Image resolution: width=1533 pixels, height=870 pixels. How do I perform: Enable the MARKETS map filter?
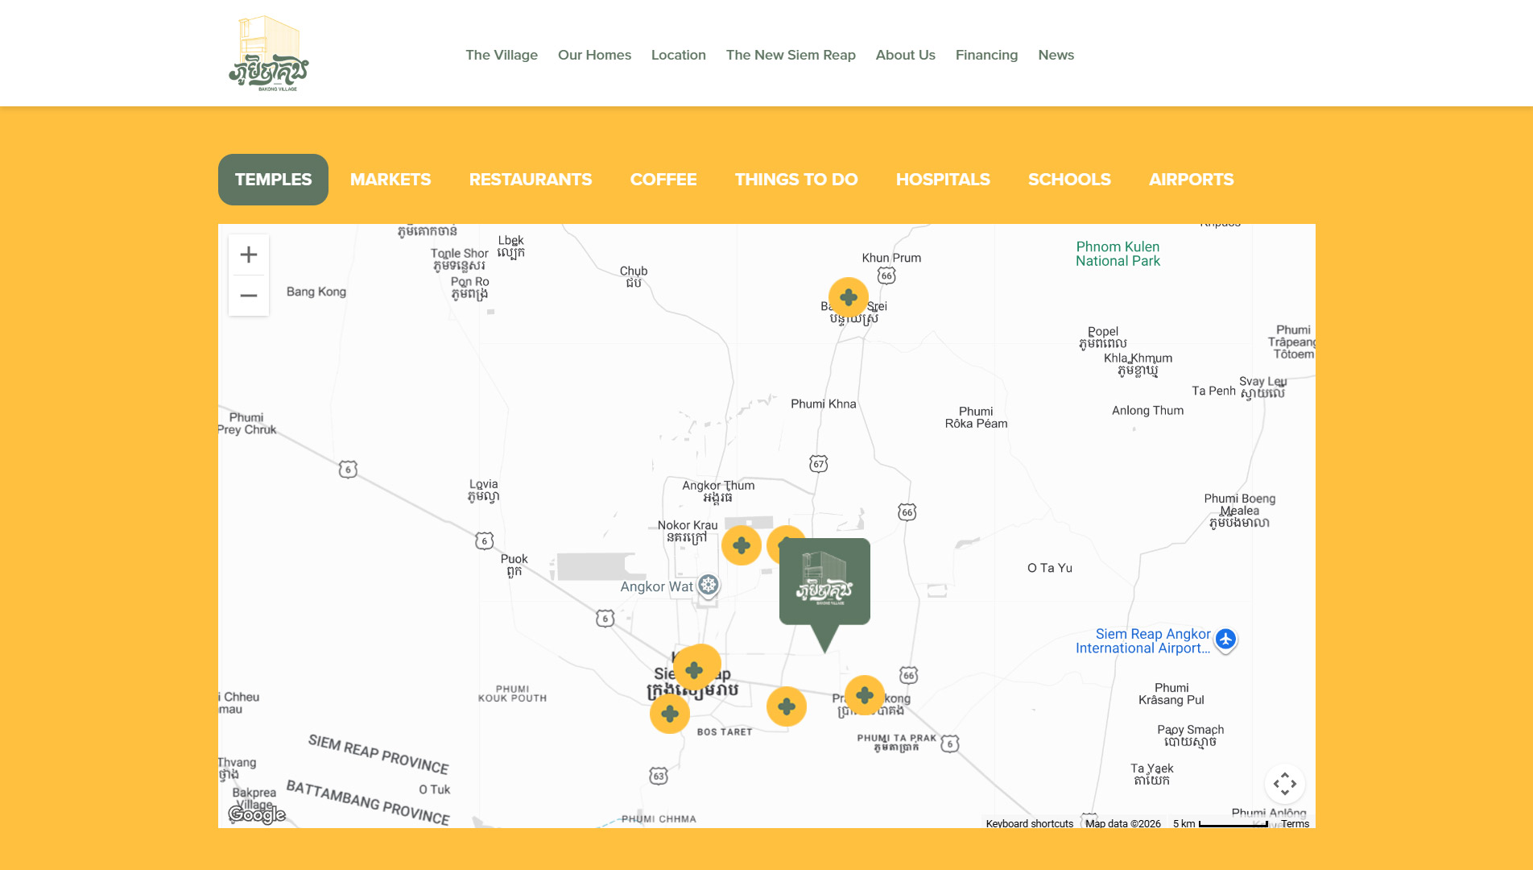tap(390, 179)
